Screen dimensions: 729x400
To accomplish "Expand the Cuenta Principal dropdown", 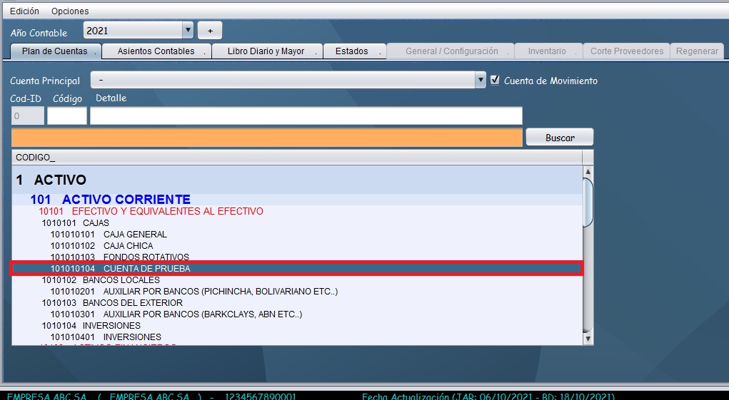I will click(x=481, y=81).
